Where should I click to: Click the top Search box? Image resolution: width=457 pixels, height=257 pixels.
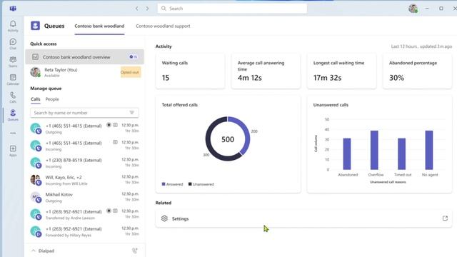pos(232,9)
